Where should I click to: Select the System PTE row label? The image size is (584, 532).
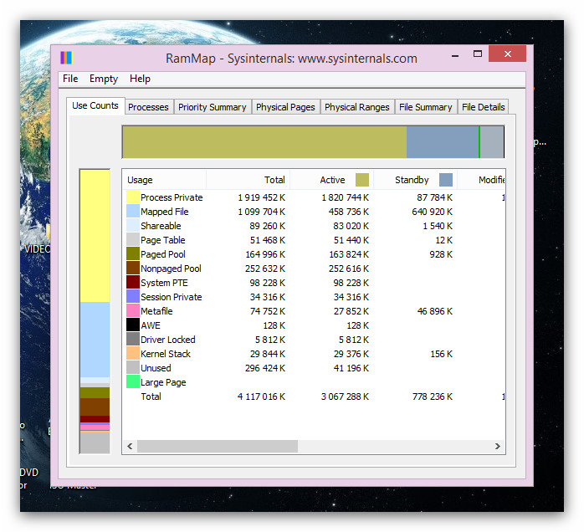pyautogui.click(x=164, y=283)
